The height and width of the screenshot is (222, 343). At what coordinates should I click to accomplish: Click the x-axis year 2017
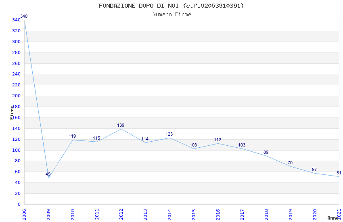242,214
